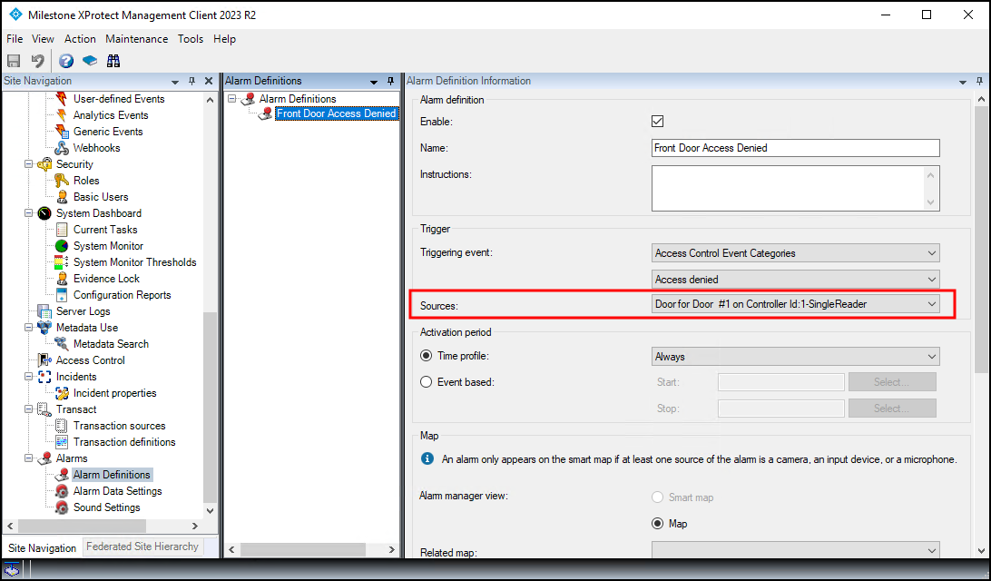This screenshot has width=991, height=581.
Task: Switch to the Federated Site Hierarchy tab
Action: 142,547
